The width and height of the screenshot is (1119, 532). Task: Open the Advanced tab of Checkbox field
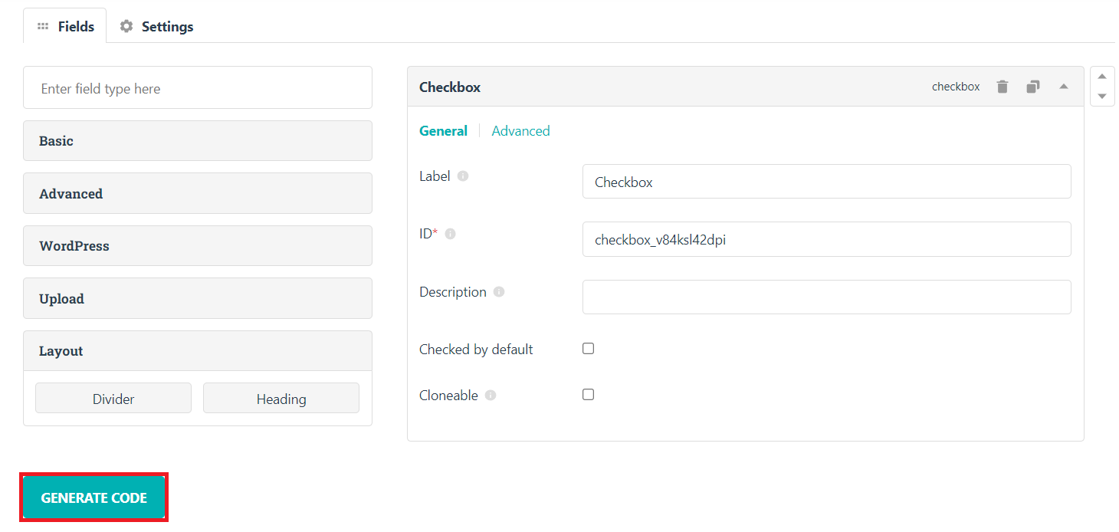(520, 131)
